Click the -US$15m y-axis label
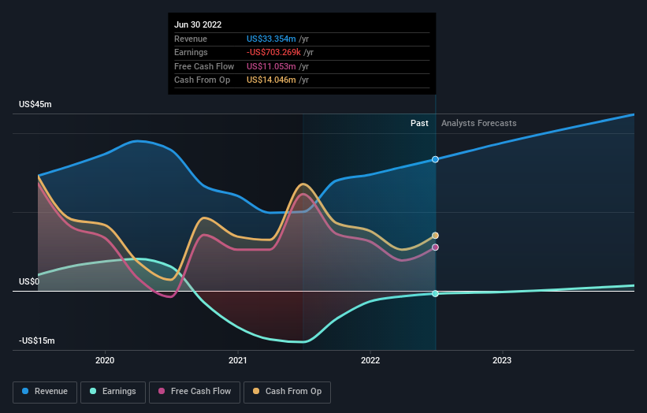Image resolution: width=647 pixels, height=413 pixels. click(x=37, y=340)
